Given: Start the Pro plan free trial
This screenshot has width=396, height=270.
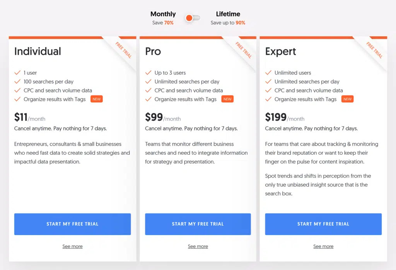Looking at the screenshot, I should 198,224.
